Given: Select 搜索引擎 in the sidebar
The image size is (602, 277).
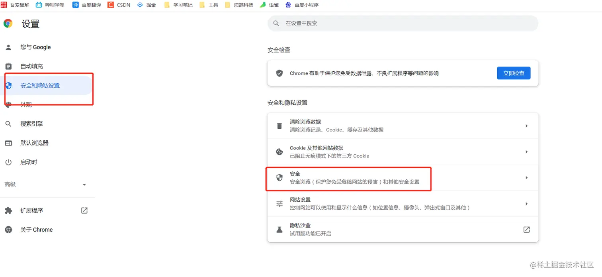Looking at the screenshot, I should [31, 124].
